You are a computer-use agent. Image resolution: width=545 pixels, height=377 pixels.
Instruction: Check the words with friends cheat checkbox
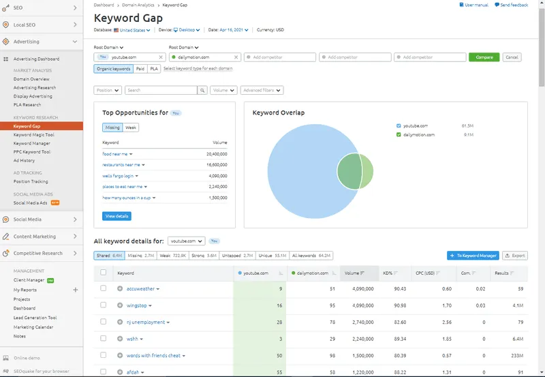click(x=104, y=355)
